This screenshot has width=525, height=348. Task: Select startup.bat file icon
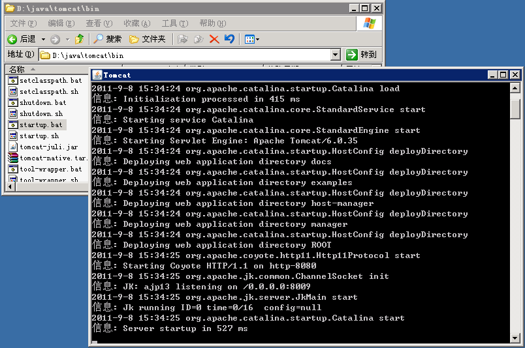[12, 124]
